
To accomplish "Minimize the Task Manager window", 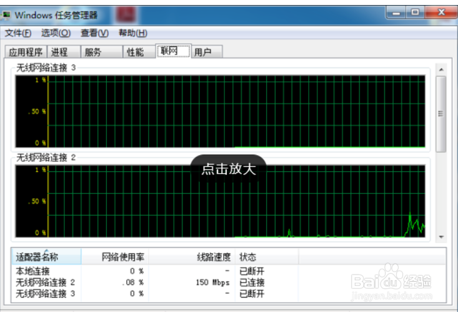I will point(396,13).
